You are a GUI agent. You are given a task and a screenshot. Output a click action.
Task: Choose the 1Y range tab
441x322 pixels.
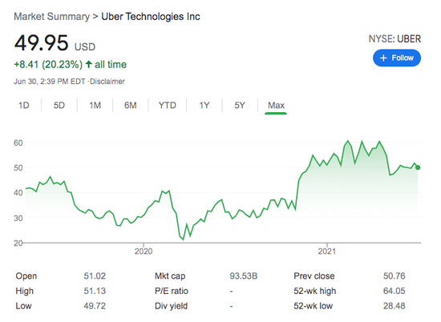(x=204, y=106)
